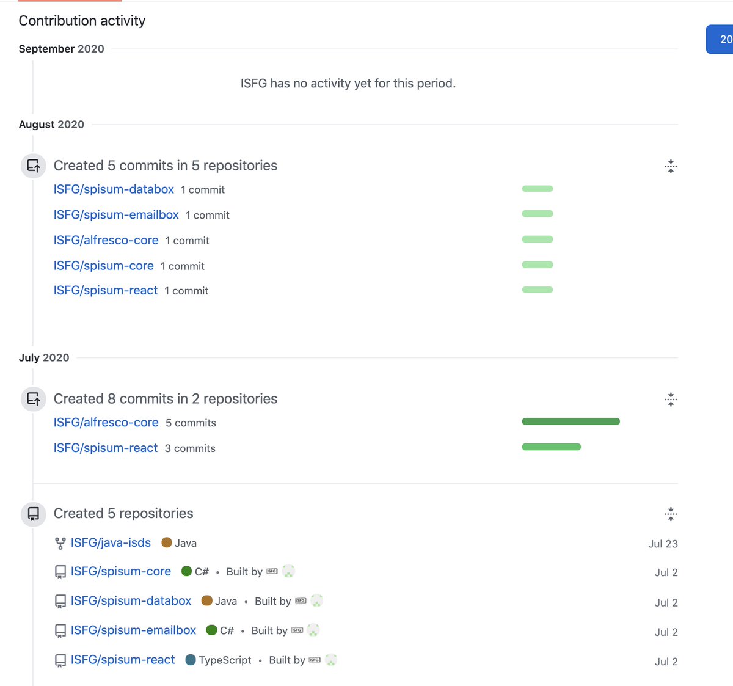The height and width of the screenshot is (686, 733).
Task: Click '5 commits' count beside alfresco-core
Action: click(191, 423)
